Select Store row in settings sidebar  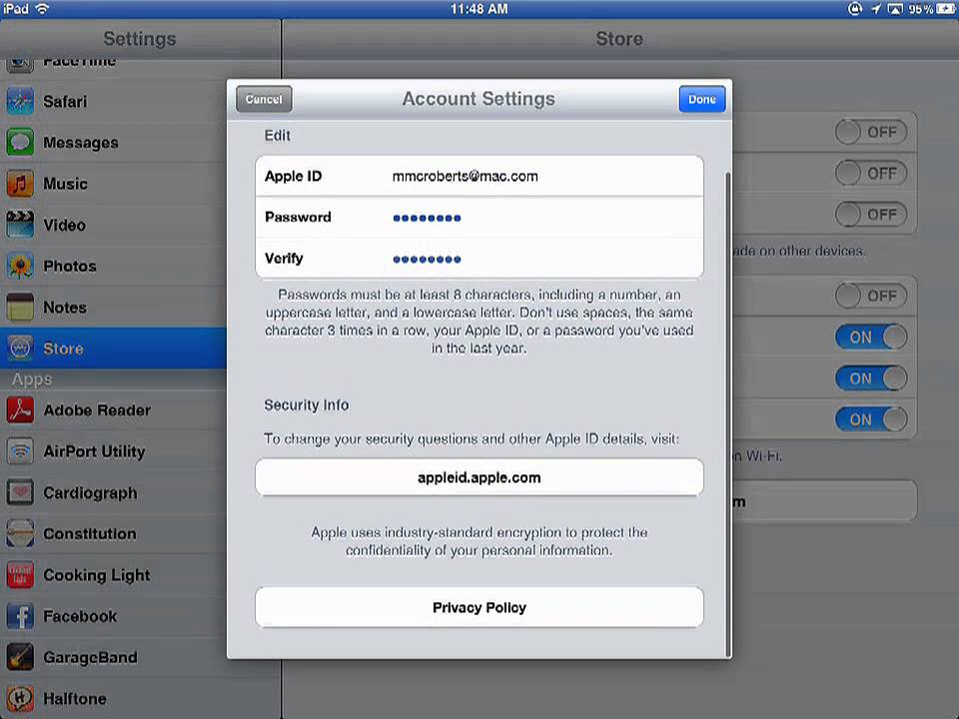coord(113,348)
